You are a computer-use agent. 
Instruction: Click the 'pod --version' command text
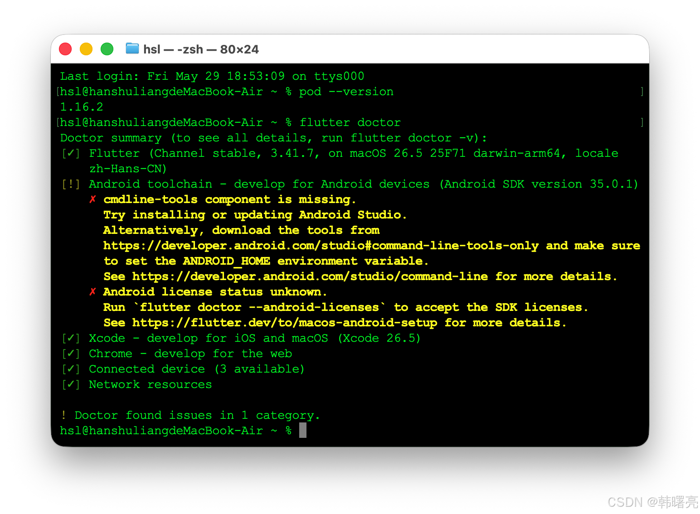click(346, 92)
